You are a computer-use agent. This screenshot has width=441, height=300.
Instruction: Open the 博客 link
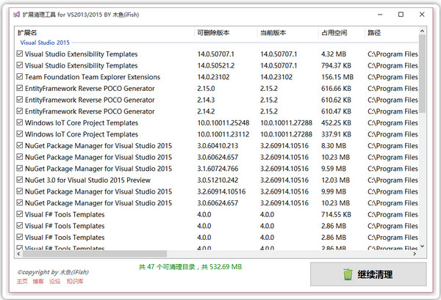pyautogui.click(x=38, y=282)
